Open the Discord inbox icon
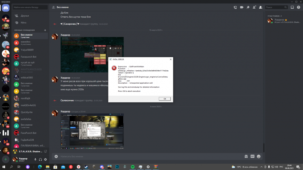Image resolution: width=303 pixels, height=170 pixels. 292,7
